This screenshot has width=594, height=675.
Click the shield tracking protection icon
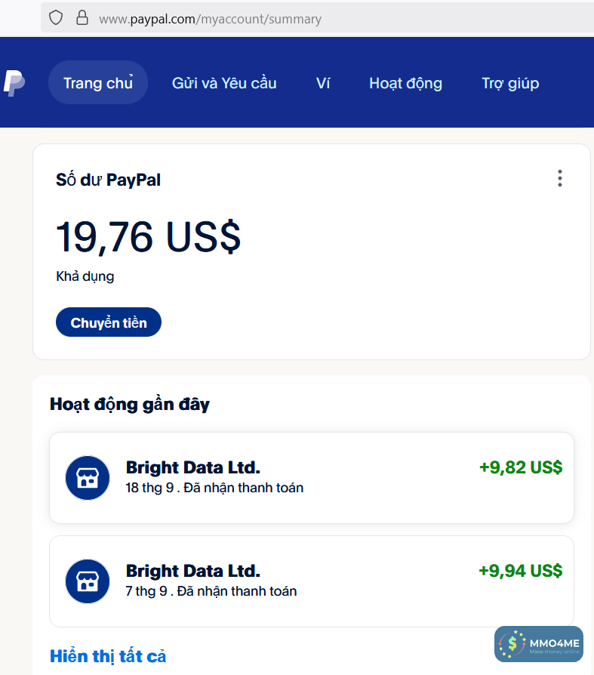coord(56,17)
